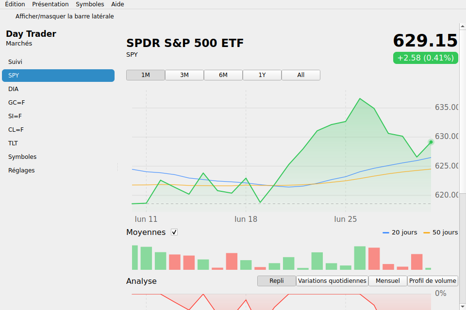Click the tallest green bar right of center
Screen dimensions: 466x310
tap(360, 258)
